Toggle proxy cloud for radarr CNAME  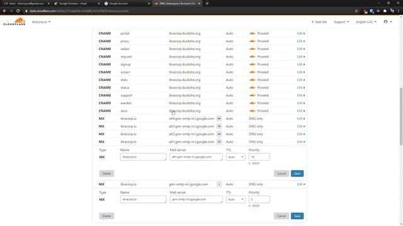(253, 49)
